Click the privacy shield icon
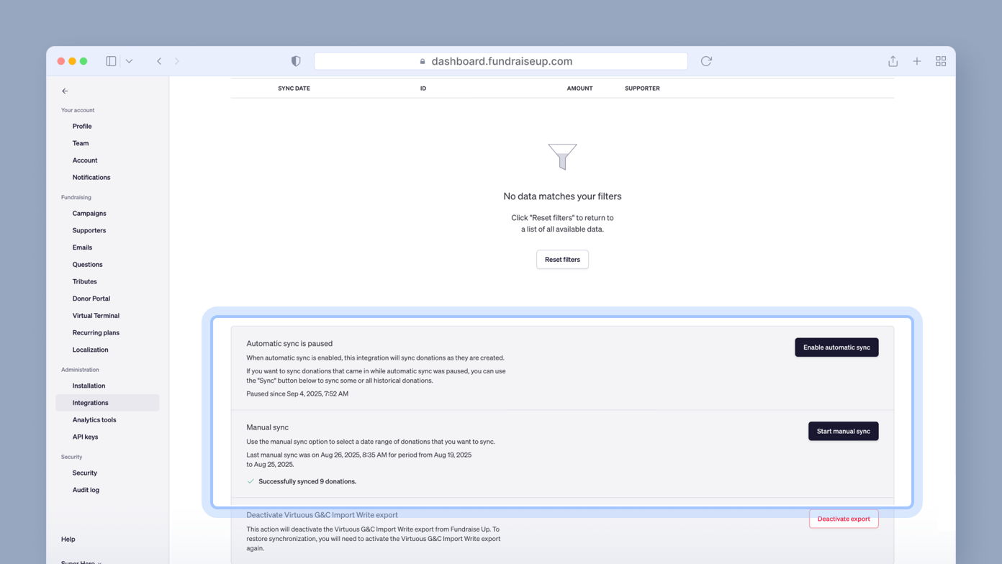The height and width of the screenshot is (564, 1002). 296,61
